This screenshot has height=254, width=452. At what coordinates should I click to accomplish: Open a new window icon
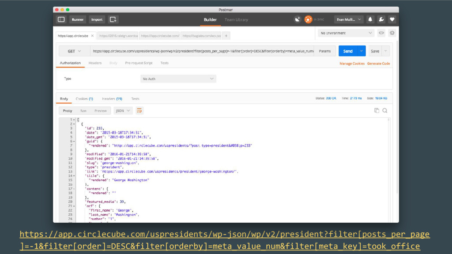click(113, 19)
